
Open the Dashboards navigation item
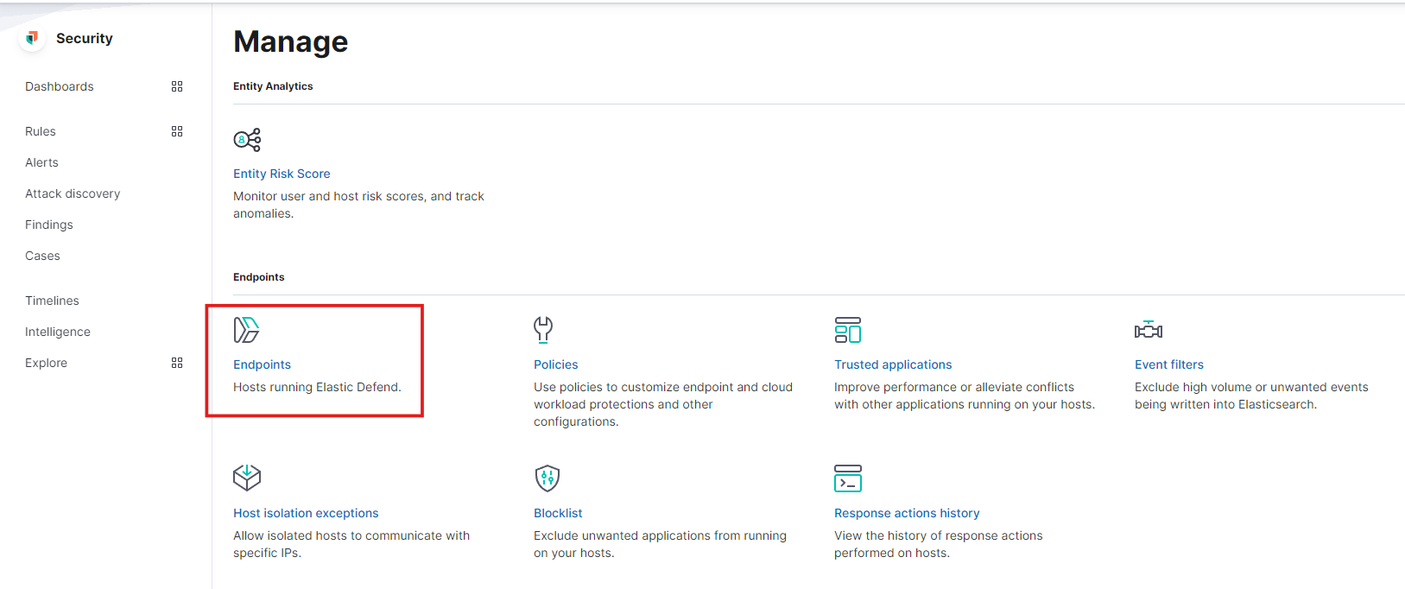coord(60,86)
